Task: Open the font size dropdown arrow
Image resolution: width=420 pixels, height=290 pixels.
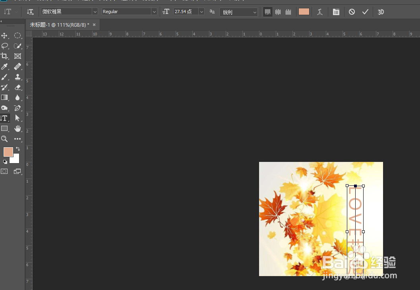Action: pos(201,12)
